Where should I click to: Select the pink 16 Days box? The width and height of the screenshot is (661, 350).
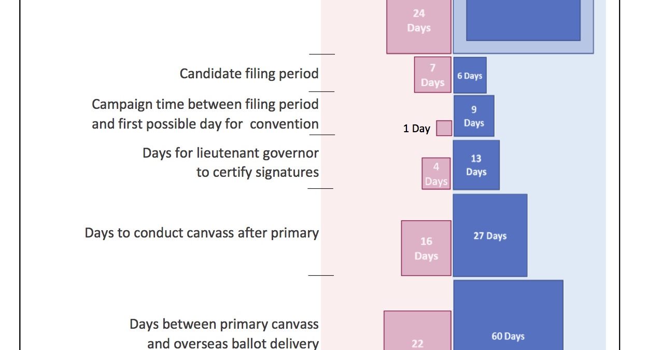pyautogui.click(x=426, y=248)
